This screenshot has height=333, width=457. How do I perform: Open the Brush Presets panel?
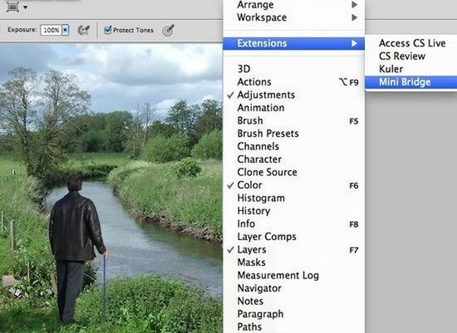click(294, 133)
